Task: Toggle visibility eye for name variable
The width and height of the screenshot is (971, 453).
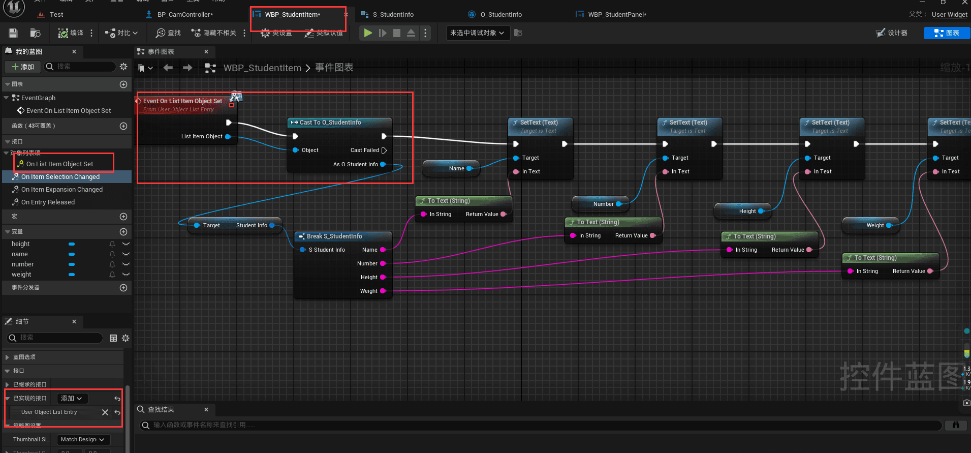Action: point(126,254)
